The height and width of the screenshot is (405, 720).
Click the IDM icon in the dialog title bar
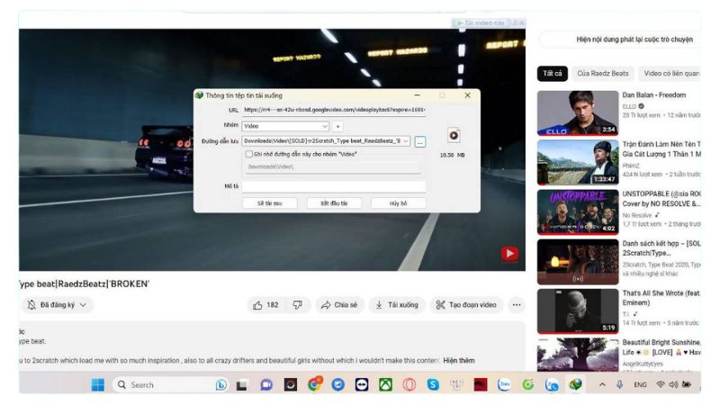(199, 95)
